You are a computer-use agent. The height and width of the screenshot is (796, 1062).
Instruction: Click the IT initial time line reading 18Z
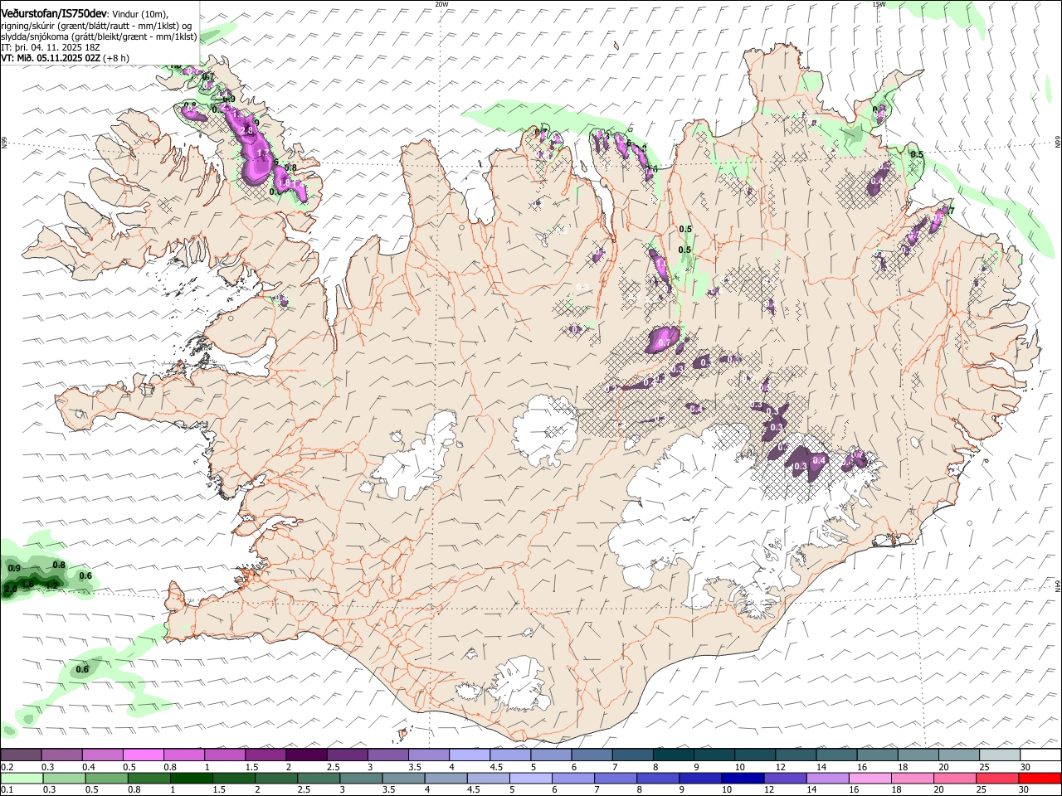(x=51, y=47)
